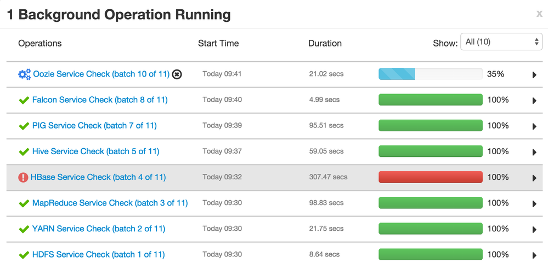Open the Oozie Service Check (batch 10 of 11) link
Screen dimensions: 548x269
click(101, 74)
